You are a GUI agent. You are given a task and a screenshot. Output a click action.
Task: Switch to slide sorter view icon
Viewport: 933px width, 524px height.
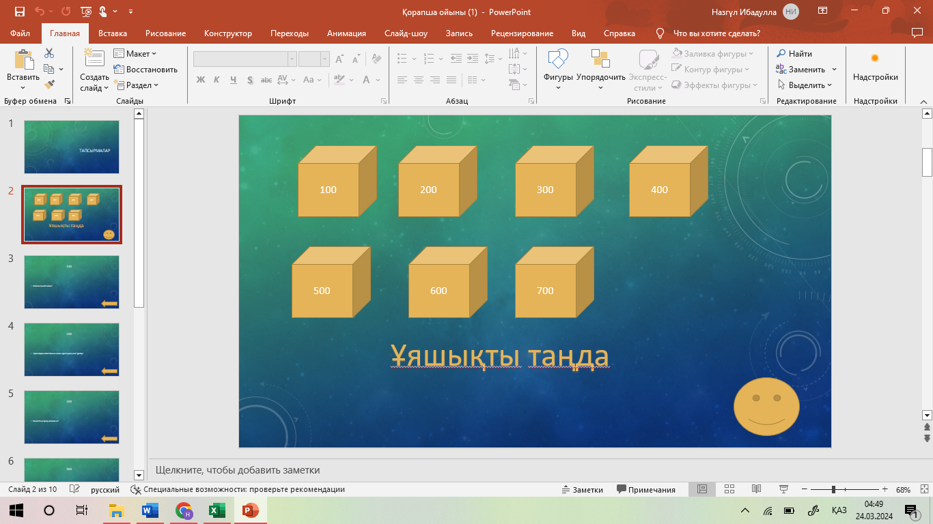click(729, 489)
